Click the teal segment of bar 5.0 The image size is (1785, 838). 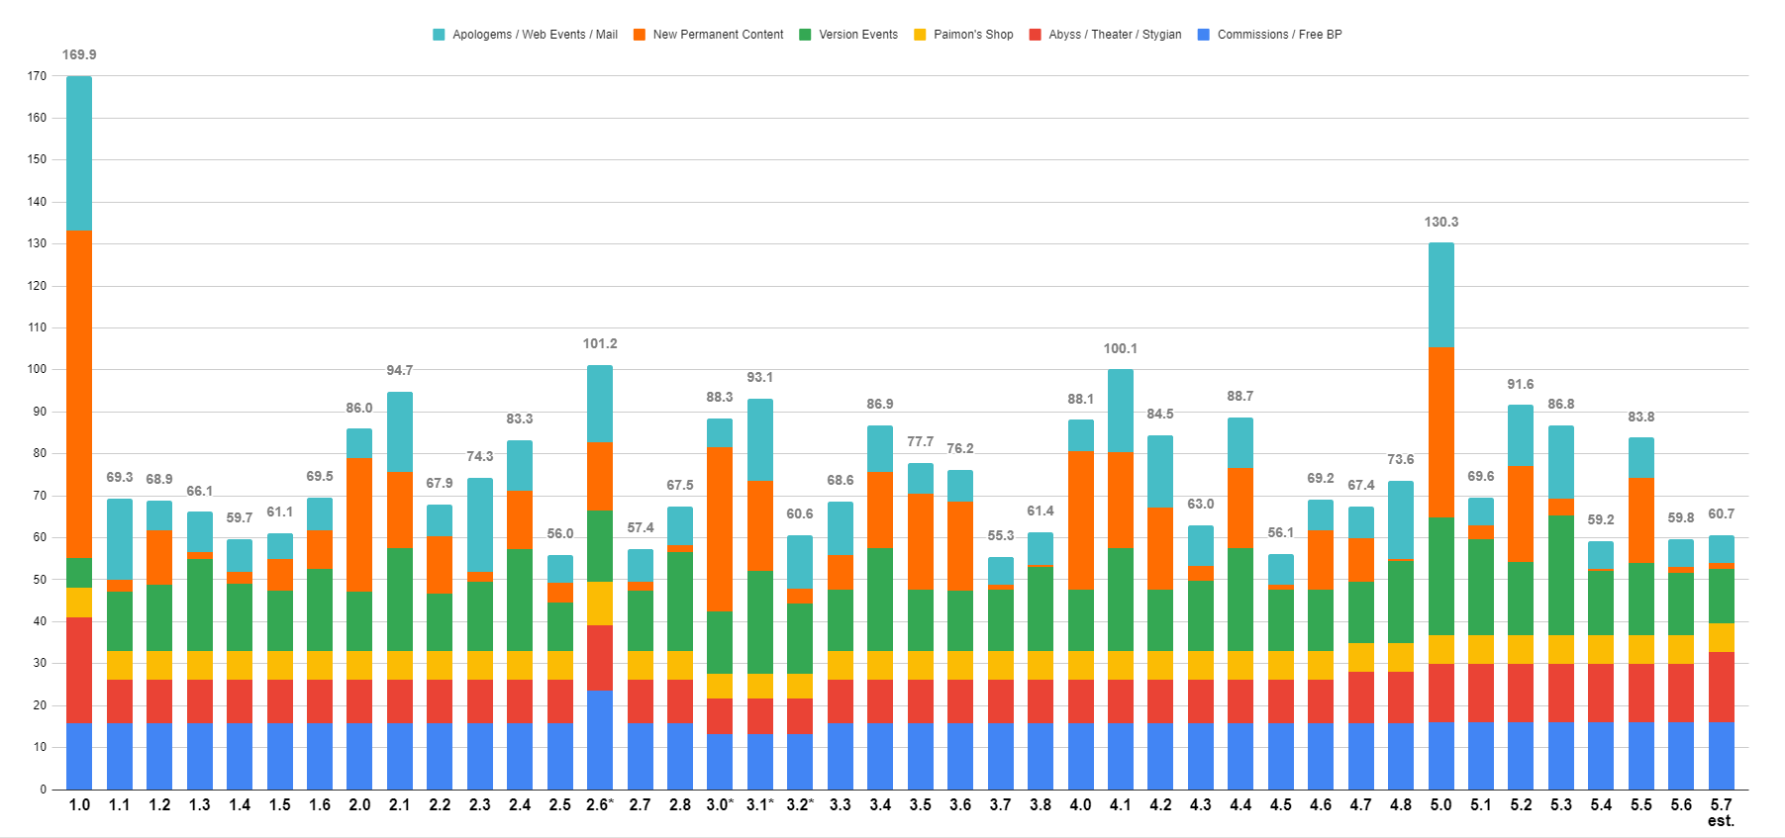pyautogui.click(x=1441, y=295)
